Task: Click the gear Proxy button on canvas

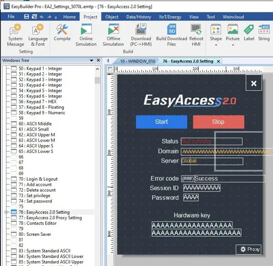Action: click(x=249, y=249)
